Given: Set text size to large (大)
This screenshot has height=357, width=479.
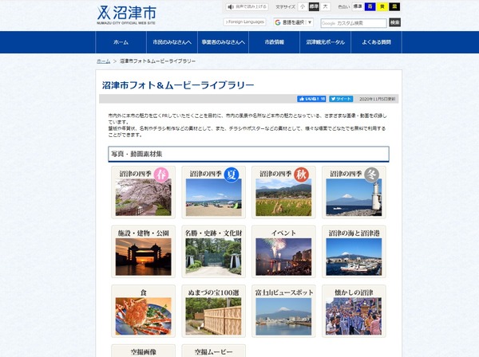Looking at the screenshot, I should tap(326, 6).
